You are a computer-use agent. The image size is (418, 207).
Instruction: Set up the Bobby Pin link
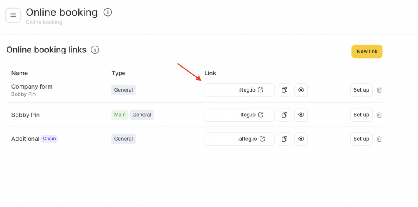pyautogui.click(x=361, y=115)
